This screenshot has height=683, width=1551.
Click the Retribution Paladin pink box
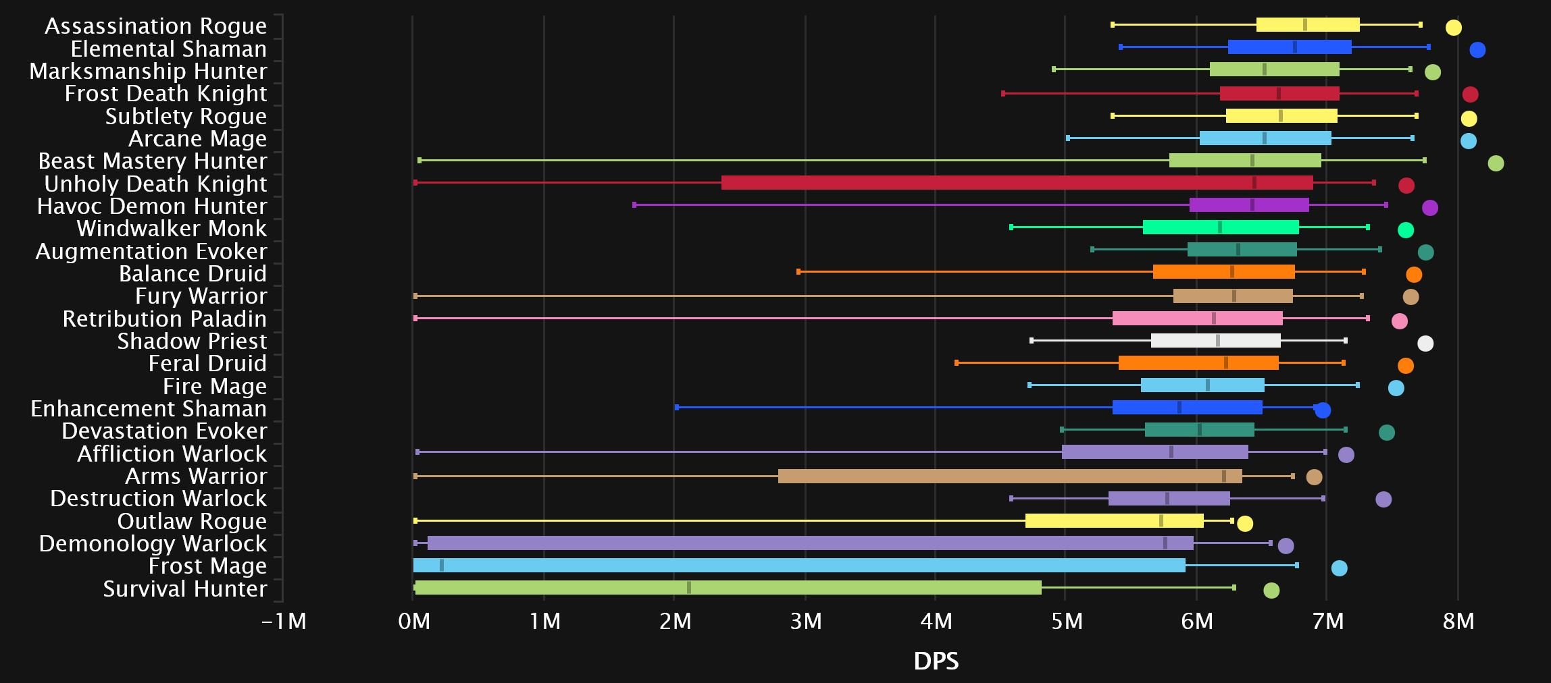click(x=1197, y=319)
